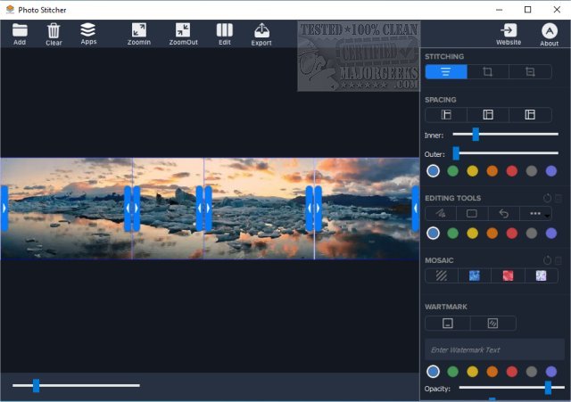Click the Enter Watermark Text field

tap(493, 349)
